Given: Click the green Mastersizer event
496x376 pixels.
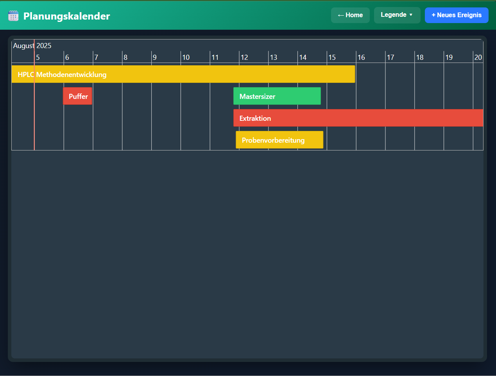Looking at the screenshot, I should click(x=277, y=96).
